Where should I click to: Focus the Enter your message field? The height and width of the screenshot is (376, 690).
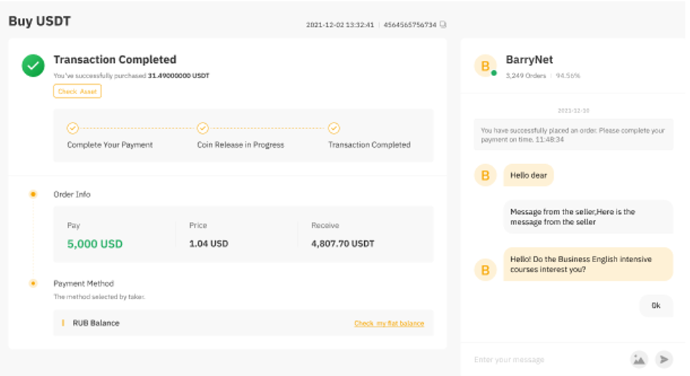(543, 359)
